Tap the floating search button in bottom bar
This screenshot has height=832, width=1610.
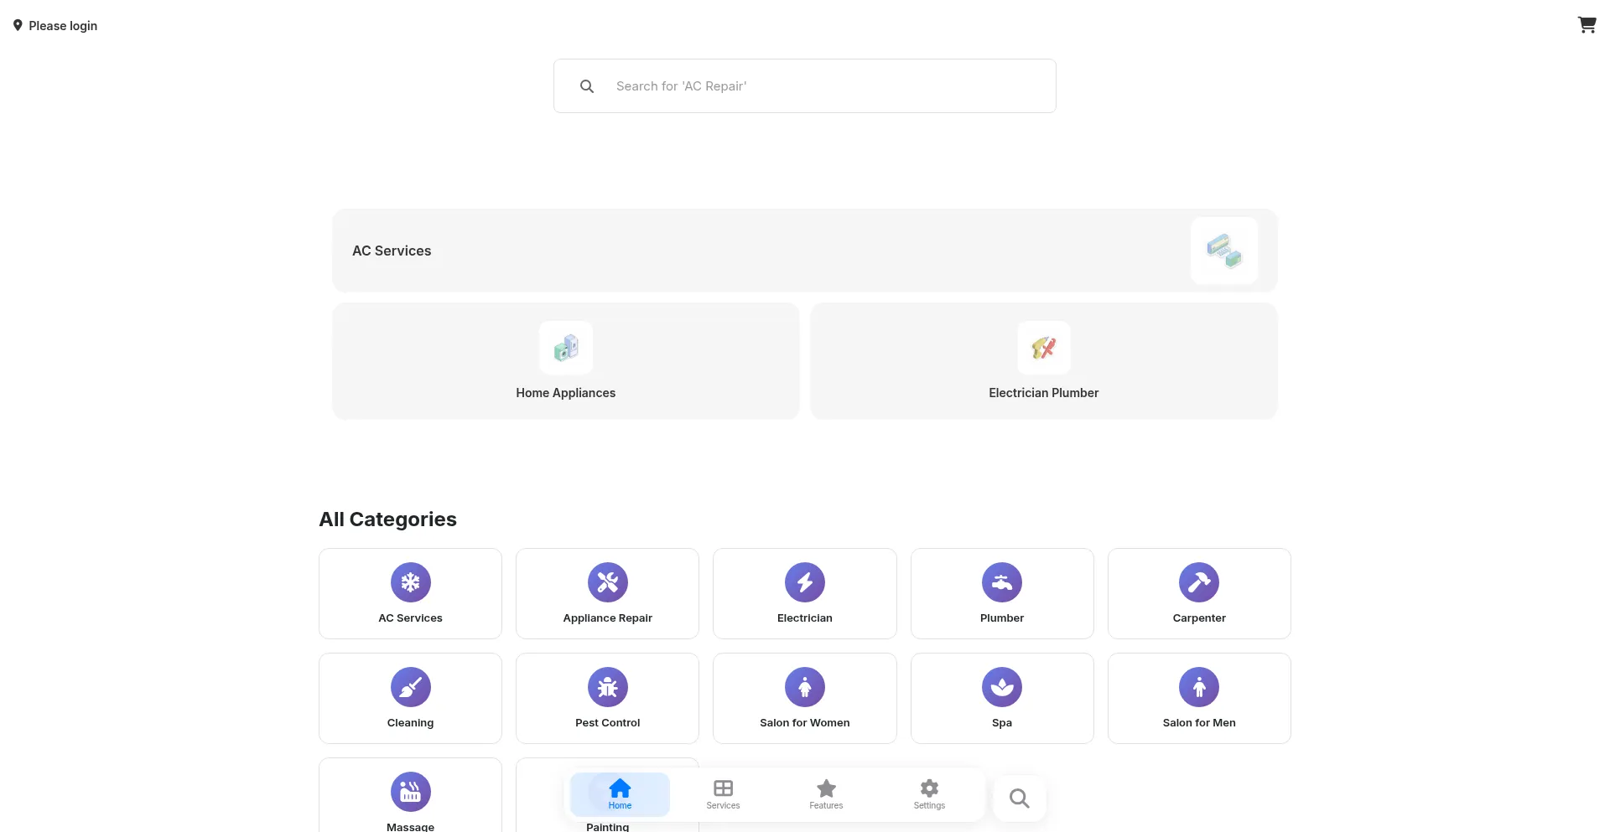pos(1019,798)
